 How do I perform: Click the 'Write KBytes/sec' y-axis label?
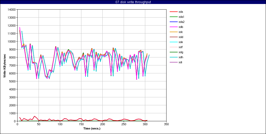click(x=5, y=65)
